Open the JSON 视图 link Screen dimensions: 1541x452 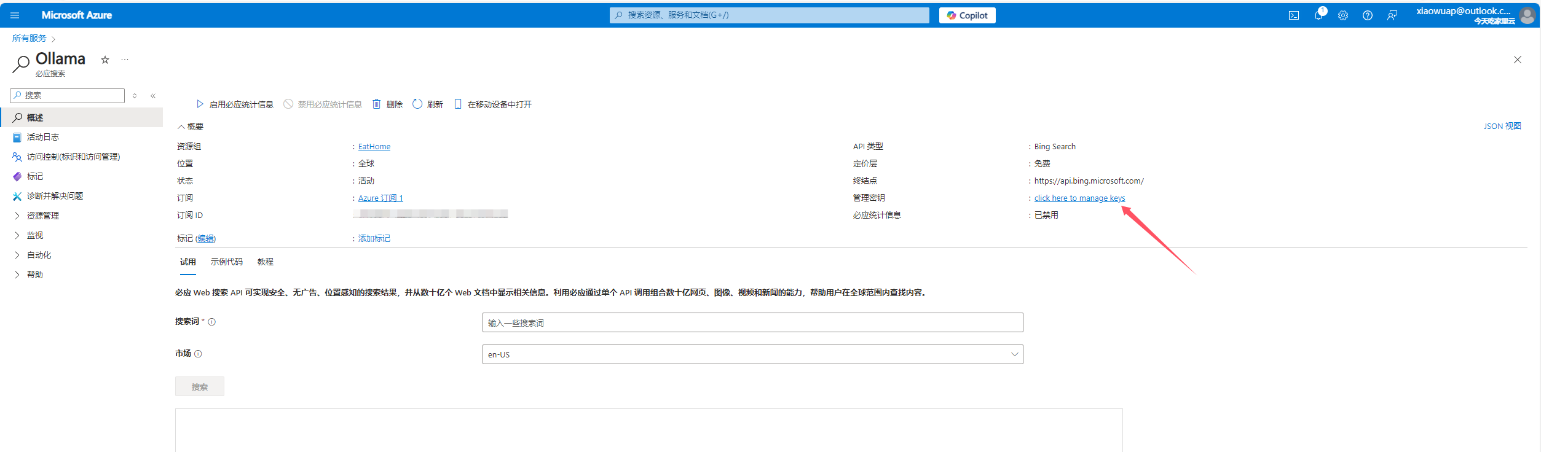[x=1502, y=127]
